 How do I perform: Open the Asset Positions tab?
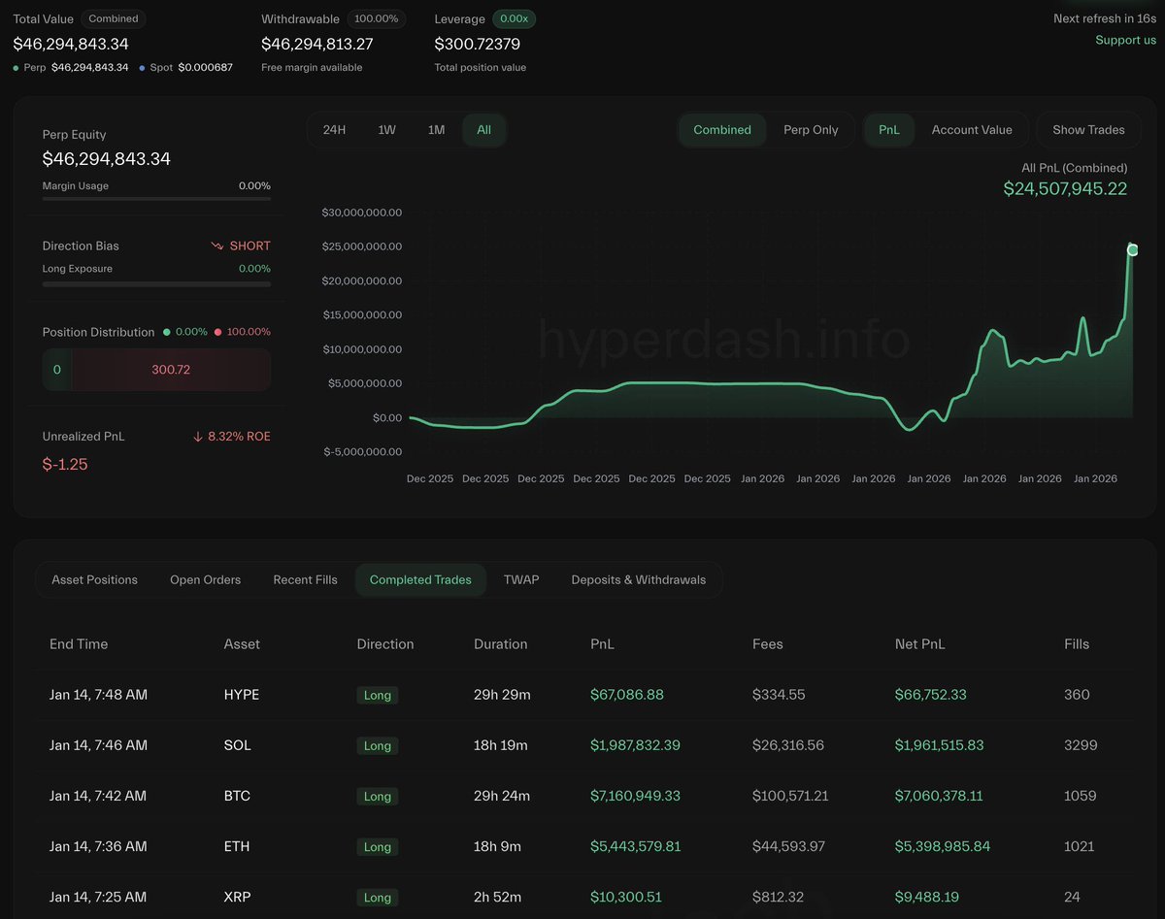(94, 580)
